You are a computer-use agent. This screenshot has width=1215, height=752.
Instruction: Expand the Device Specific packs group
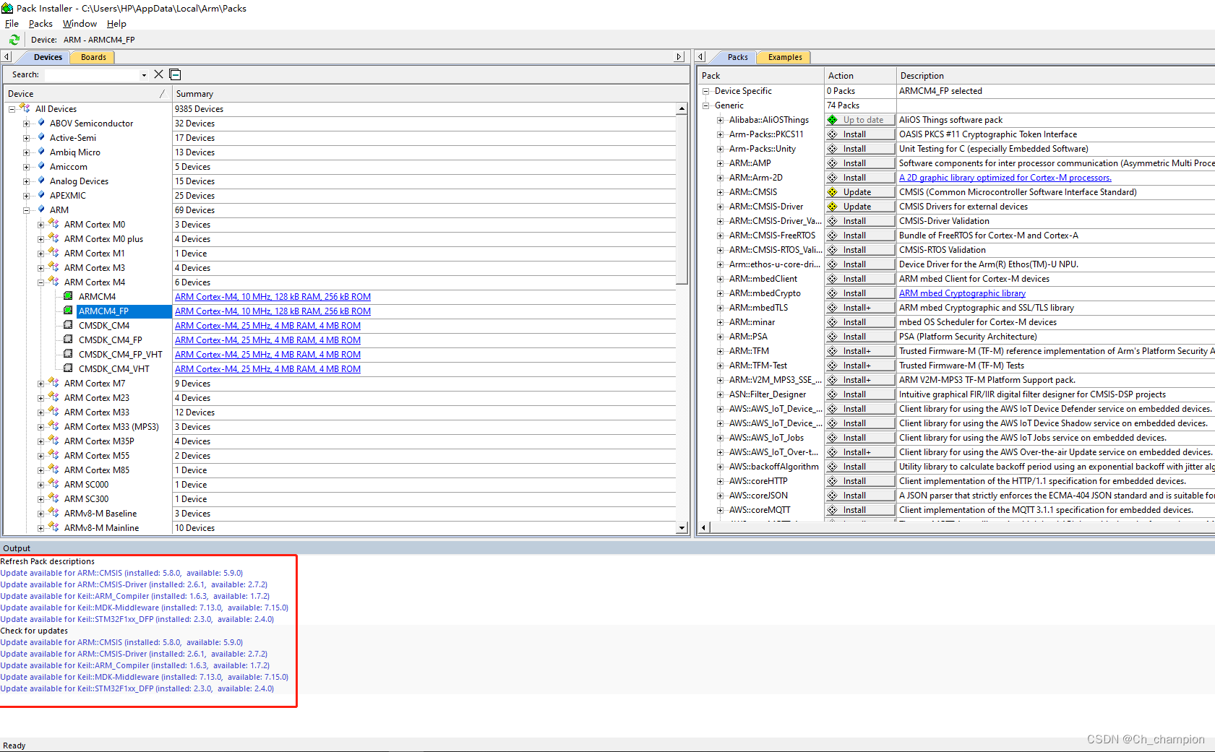[x=706, y=91]
